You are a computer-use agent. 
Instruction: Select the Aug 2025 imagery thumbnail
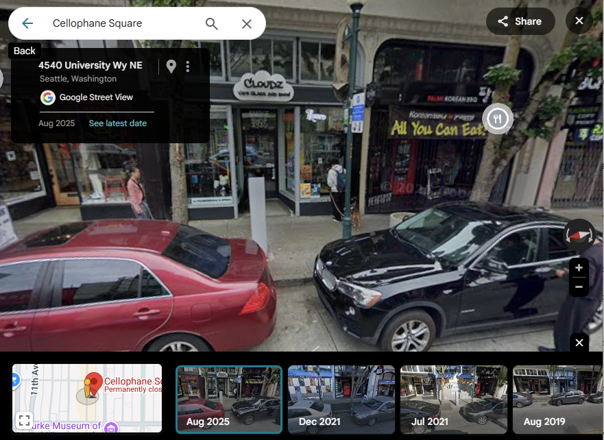pyautogui.click(x=229, y=399)
